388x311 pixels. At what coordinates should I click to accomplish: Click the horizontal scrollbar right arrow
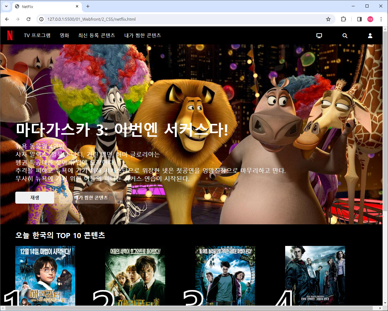point(380,308)
